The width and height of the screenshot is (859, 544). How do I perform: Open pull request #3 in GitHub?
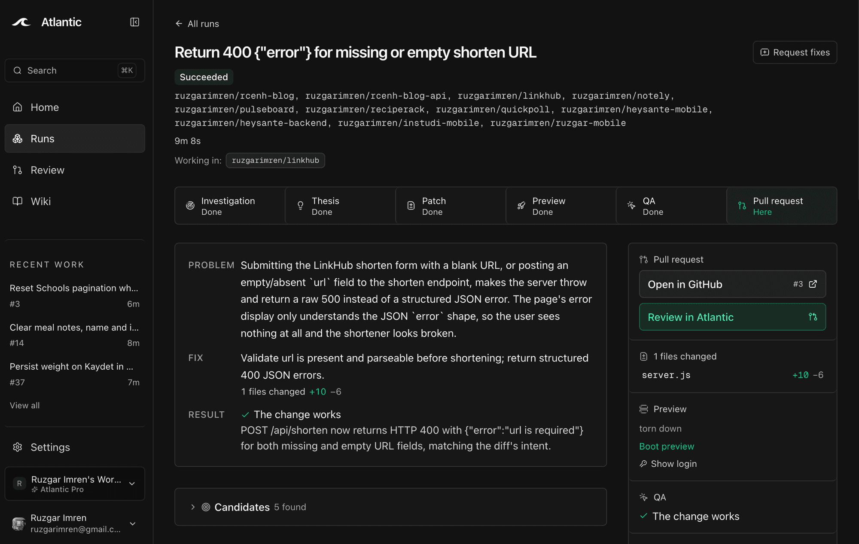pos(732,284)
